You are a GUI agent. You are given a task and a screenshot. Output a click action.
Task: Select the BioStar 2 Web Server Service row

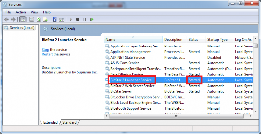click(x=132, y=86)
